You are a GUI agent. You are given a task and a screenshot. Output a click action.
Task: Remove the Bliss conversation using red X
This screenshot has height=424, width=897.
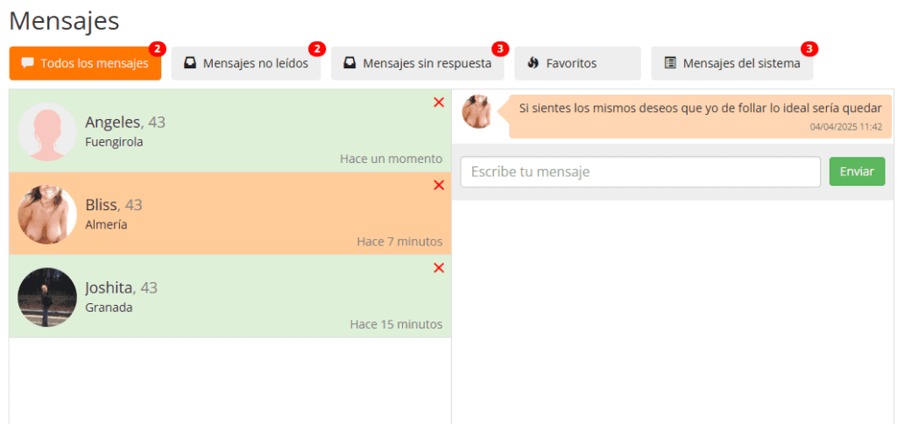pyautogui.click(x=439, y=185)
